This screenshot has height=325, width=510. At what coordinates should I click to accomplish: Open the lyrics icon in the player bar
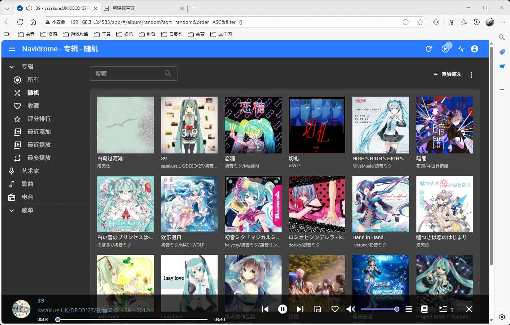point(424,309)
